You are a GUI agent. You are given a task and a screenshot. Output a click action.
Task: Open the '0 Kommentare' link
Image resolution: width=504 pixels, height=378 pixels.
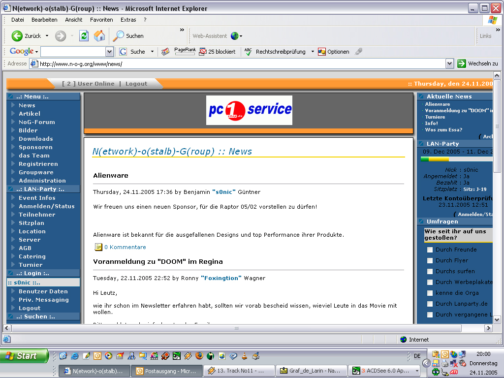[125, 247]
